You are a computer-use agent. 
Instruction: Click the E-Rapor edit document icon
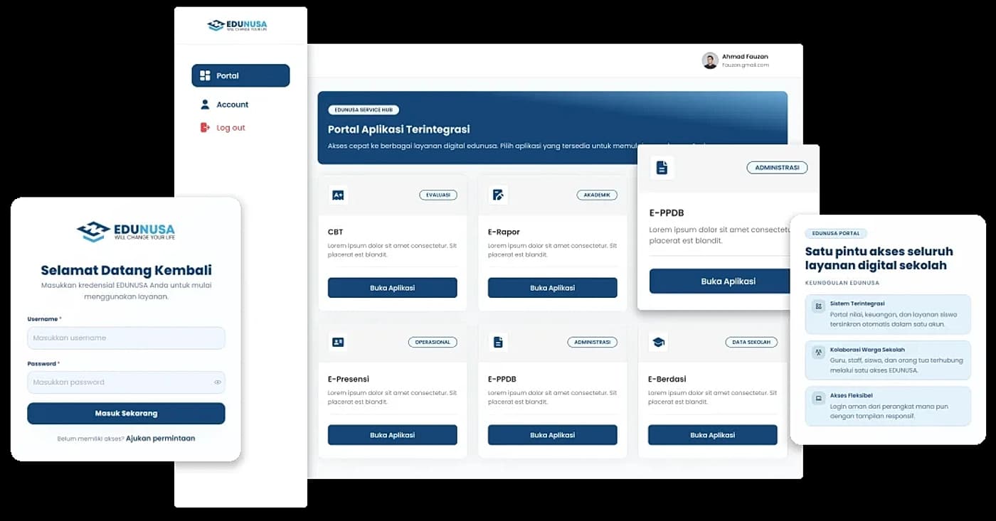pyautogui.click(x=498, y=195)
